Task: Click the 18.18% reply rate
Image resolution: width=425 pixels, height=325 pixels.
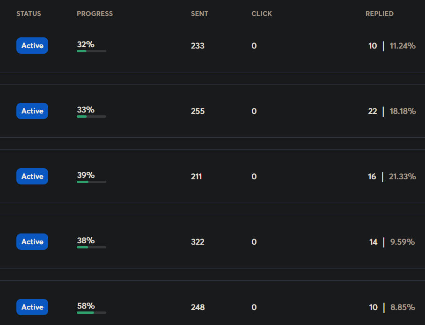Action: click(x=403, y=111)
